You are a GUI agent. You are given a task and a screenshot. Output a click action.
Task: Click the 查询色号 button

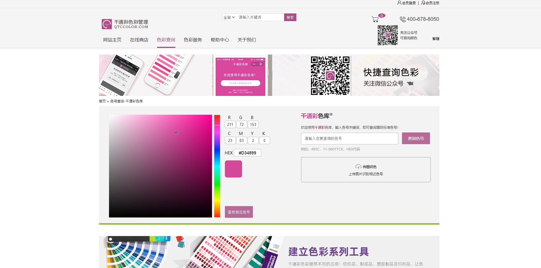pyautogui.click(x=416, y=138)
